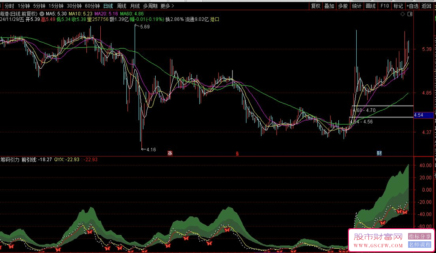Open the 画线 drawing tools
Image resolution: width=436 pixels, height=253 pixels.
pyautogui.click(x=371, y=6)
